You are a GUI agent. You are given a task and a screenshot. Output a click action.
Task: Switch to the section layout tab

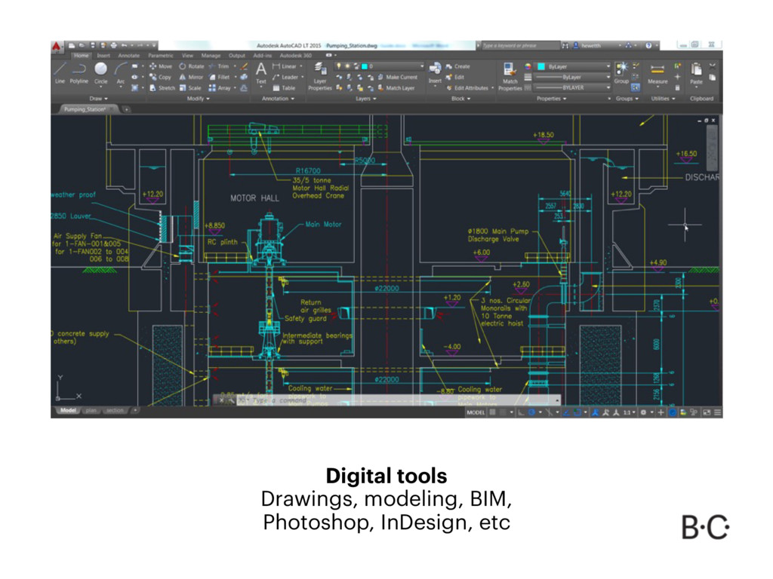tap(115, 411)
